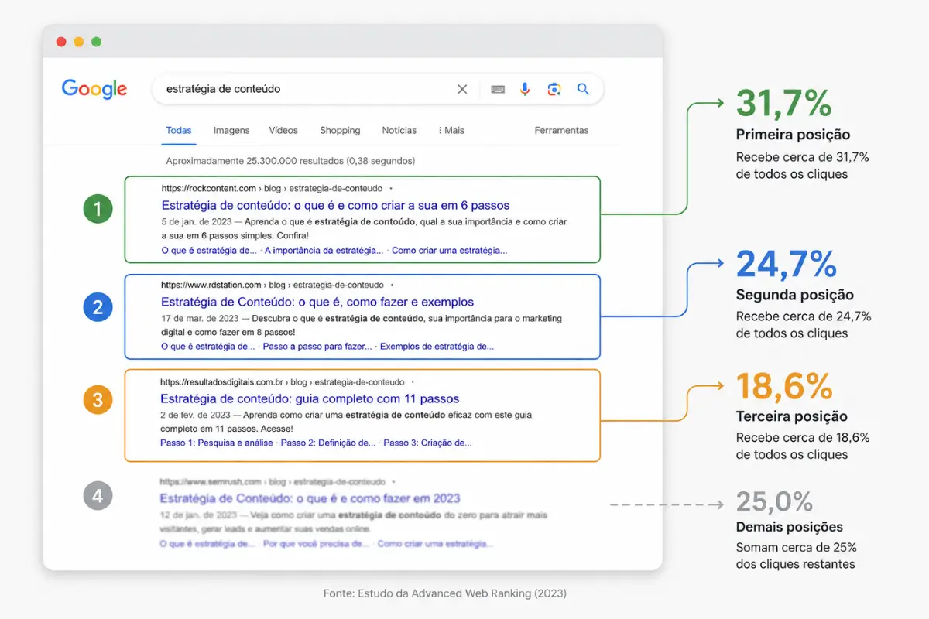Open sitelink 'Passo 2: Definição de...'

328,443
